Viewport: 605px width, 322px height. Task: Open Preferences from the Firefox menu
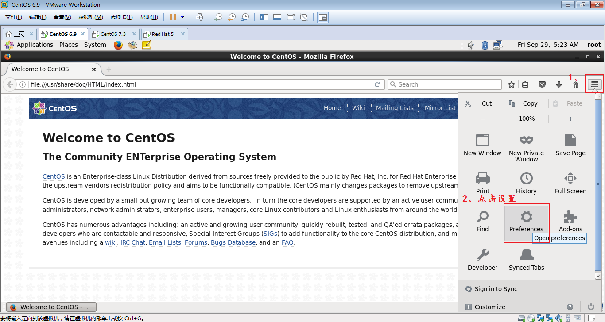pyautogui.click(x=526, y=221)
